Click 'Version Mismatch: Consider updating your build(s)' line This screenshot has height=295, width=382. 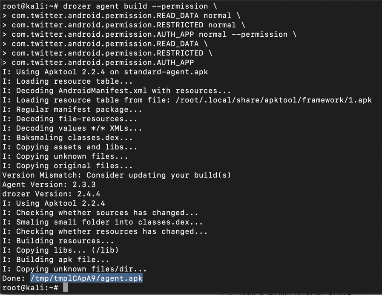click(x=116, y=175)
